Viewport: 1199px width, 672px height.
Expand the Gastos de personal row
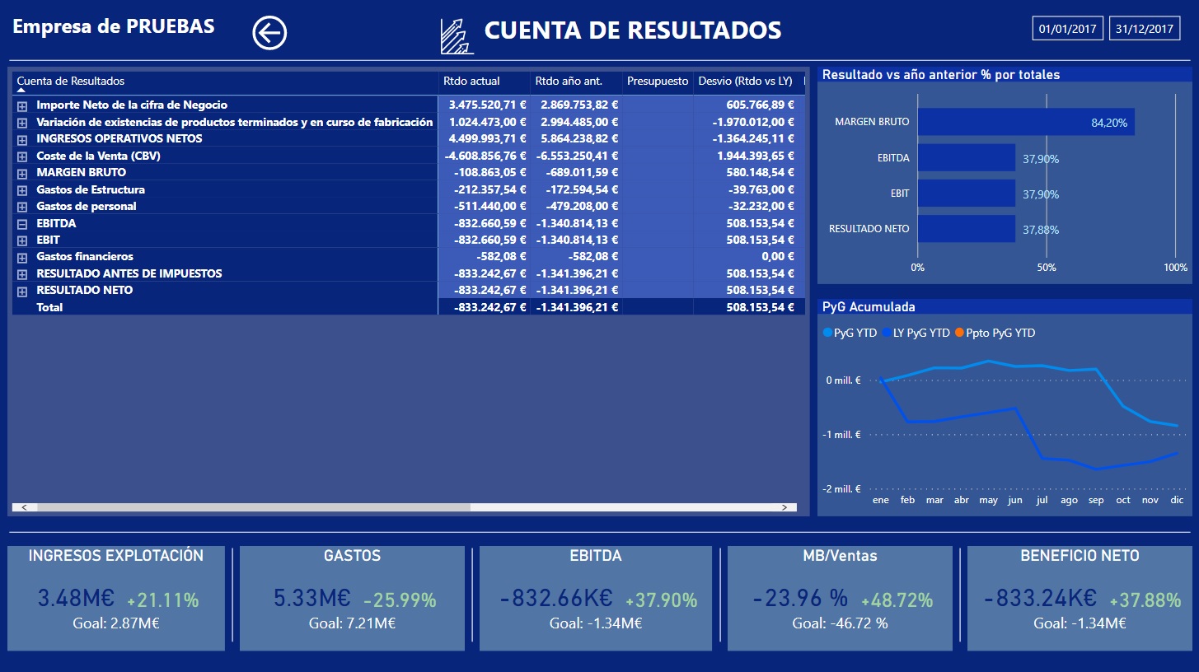22,207
